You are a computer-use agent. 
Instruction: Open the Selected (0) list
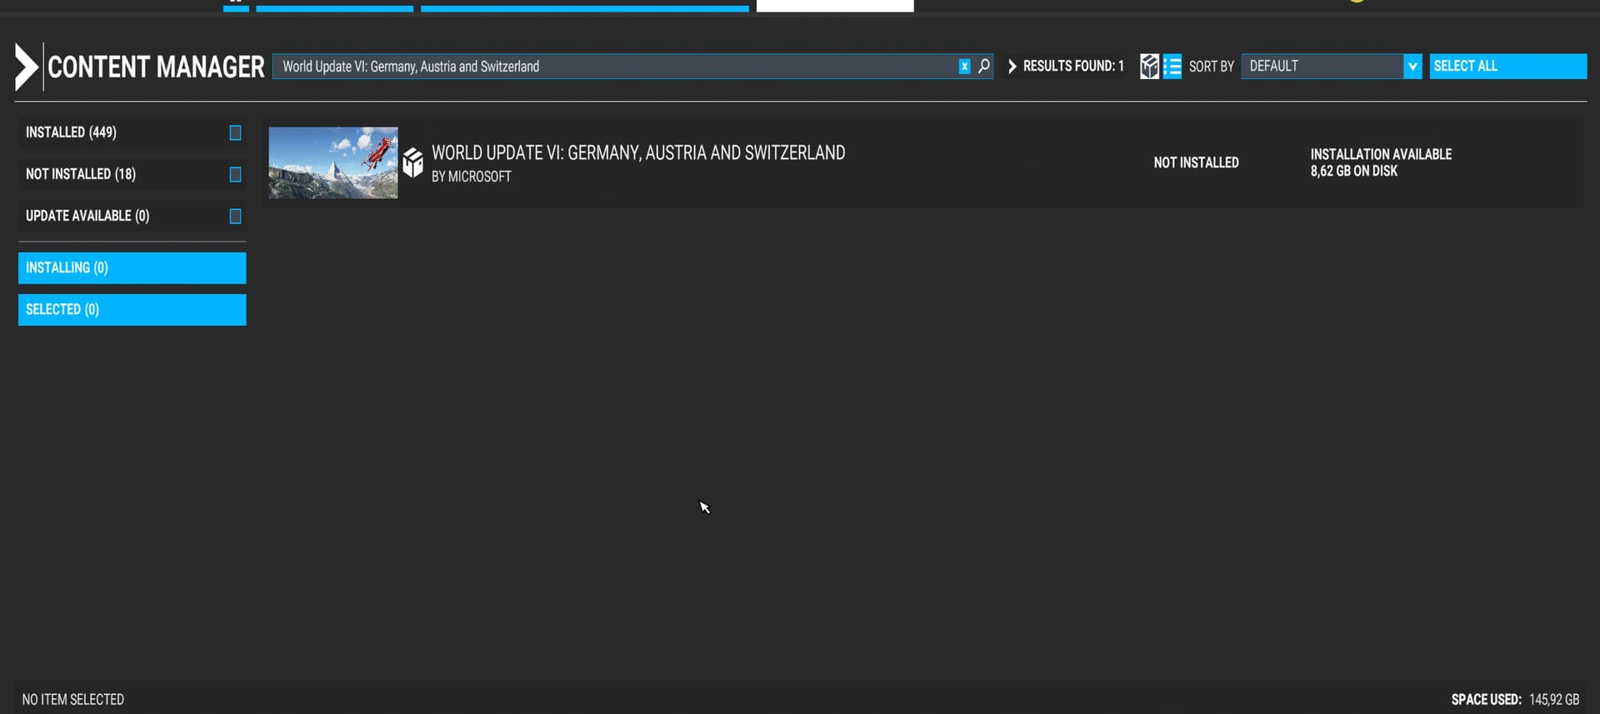tap(132, 310)
